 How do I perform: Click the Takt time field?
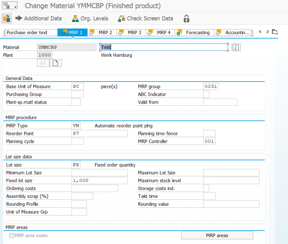[209, 196]
